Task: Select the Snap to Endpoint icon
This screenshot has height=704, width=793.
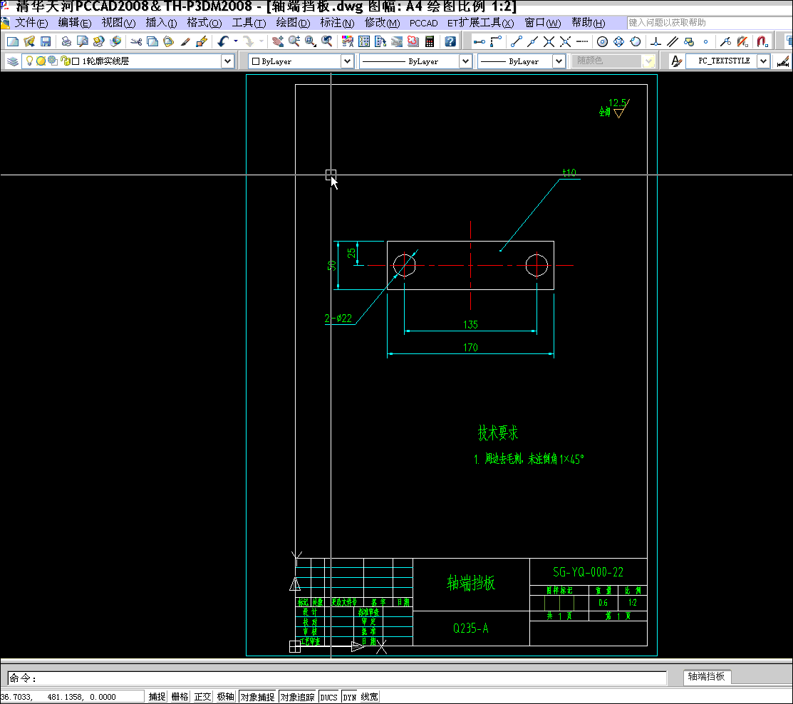Action: coord(517,41)
